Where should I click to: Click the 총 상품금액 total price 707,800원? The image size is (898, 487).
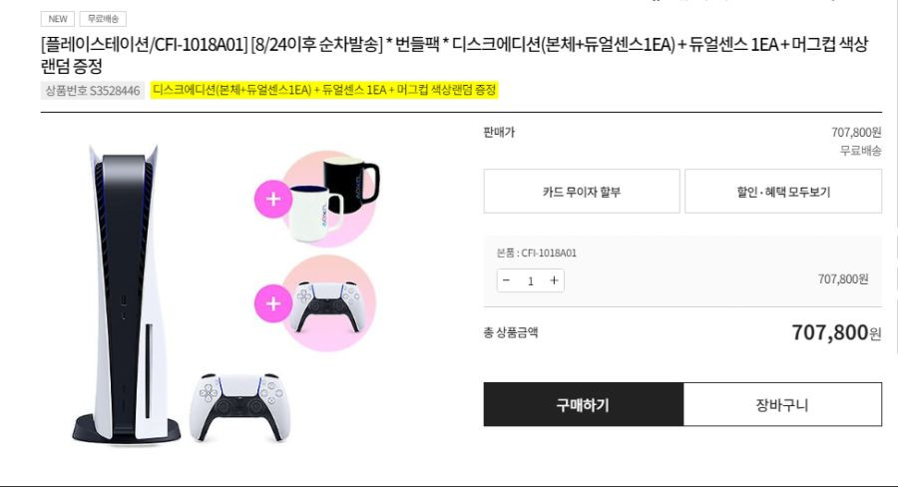pyautogui.click(x=836, y=332)
